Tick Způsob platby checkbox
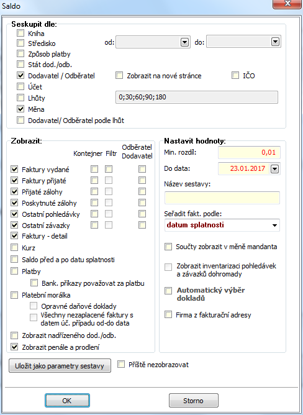 (x=20, y=53)
